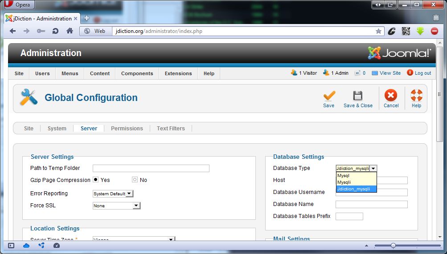Switch to the Permissions tab

click(127, 128)
